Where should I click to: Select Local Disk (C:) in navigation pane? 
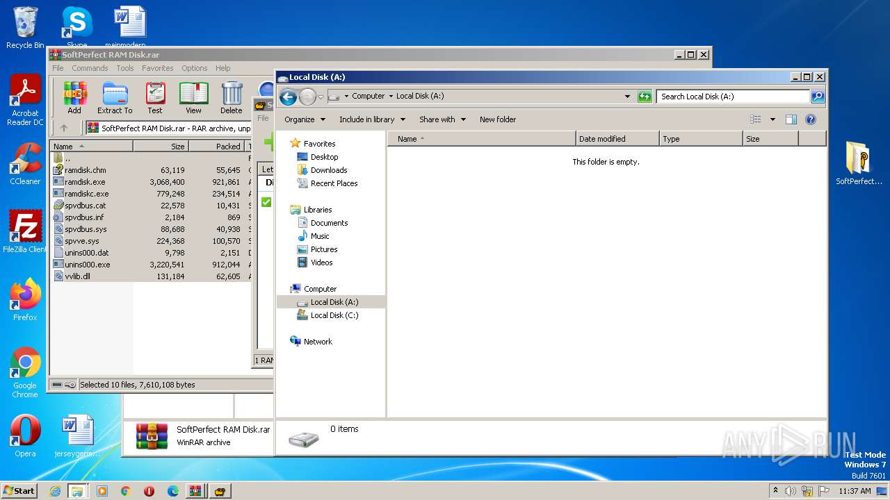click(334, 315)
